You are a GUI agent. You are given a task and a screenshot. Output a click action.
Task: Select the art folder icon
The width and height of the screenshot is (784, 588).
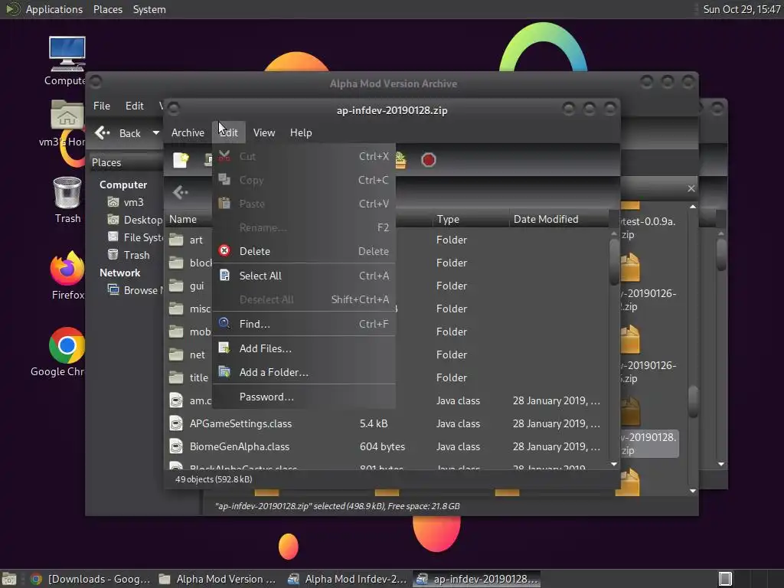coord(176,240)
